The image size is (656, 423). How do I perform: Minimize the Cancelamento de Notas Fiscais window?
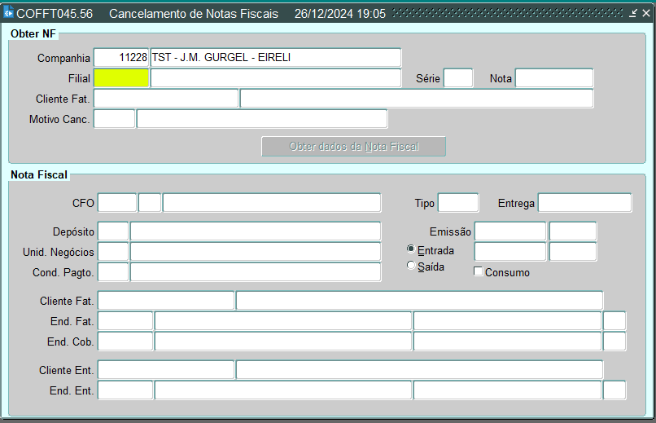633,14
